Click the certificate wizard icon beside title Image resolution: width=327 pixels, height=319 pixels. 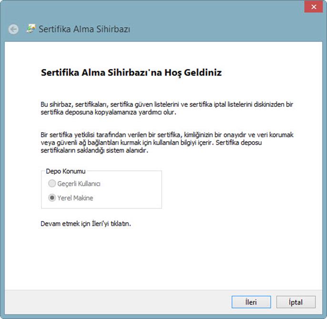tap(31, 29)
